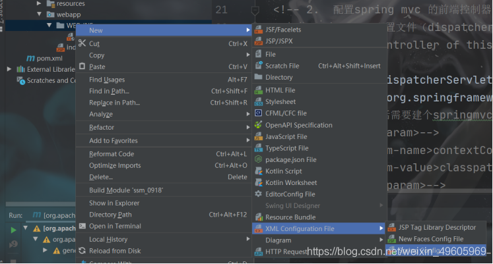Image resolution: width=493 pixels, height=264 pixels.
Task: Click the JSF/Facelets file icon
Action: [x=259, y=30]
